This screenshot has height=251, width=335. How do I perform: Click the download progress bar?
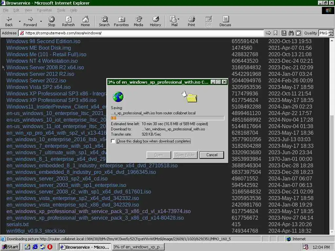click(x=167, y=118)
